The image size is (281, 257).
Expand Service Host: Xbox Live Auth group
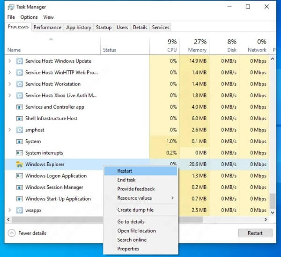pos(10,96)
